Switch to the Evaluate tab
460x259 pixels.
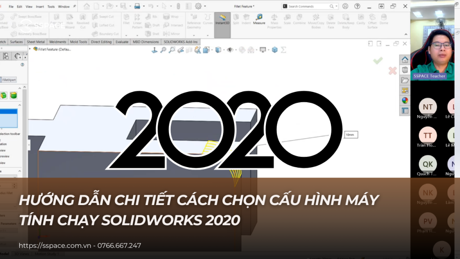click(x=122, y=42)
